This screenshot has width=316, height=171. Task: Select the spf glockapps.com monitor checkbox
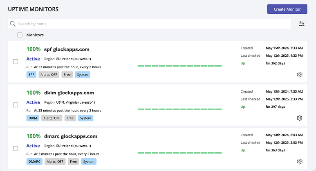(16, 62)
